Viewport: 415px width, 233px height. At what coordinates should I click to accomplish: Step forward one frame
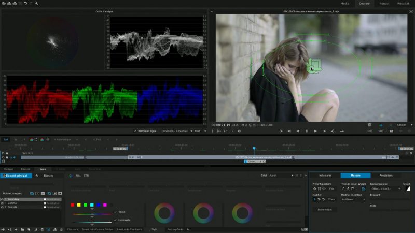[324, 131]
